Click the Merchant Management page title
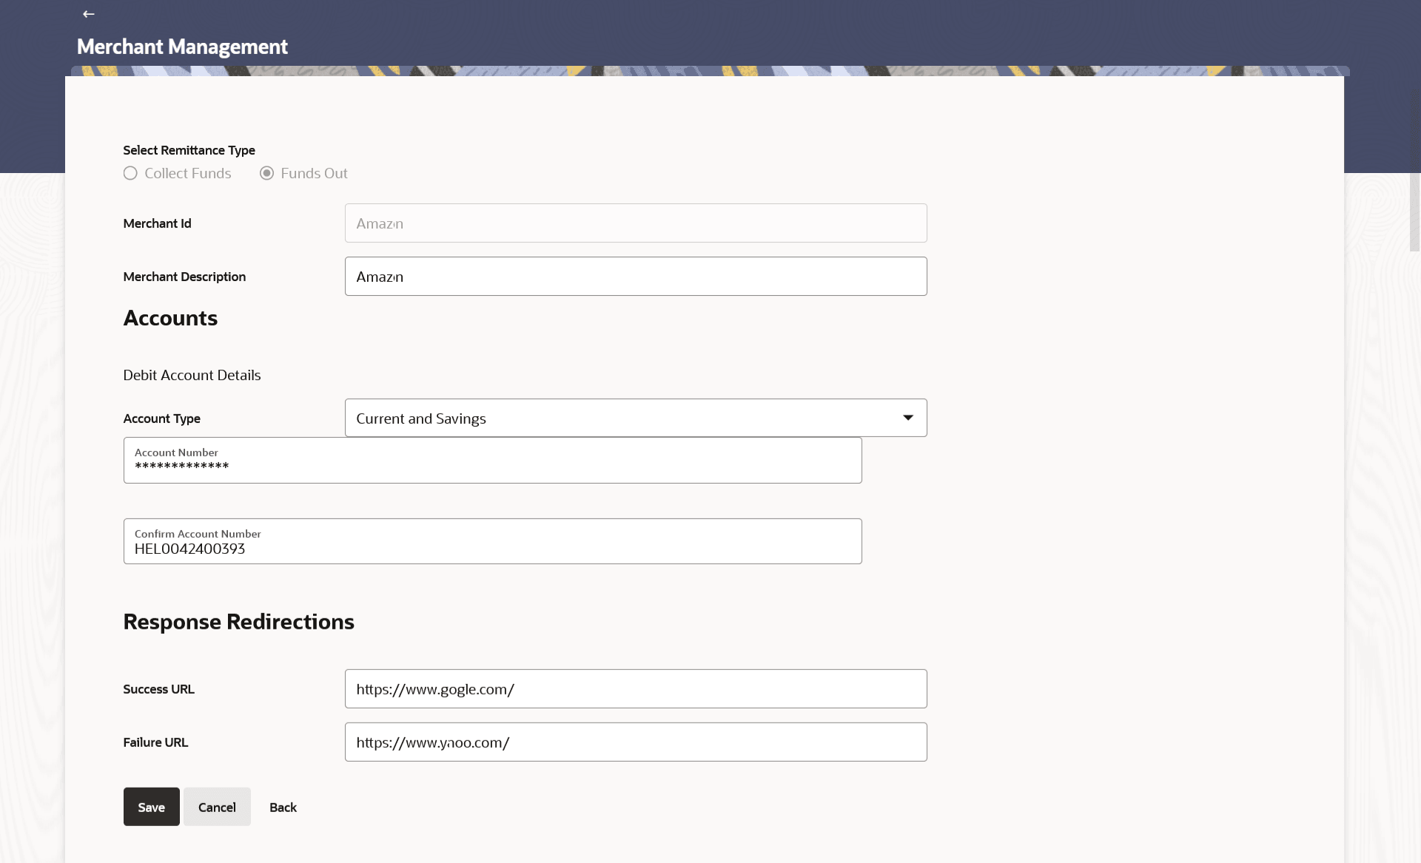Viewport: 1421px width, 863px height. pyautogui.click(x=182, y=47)
